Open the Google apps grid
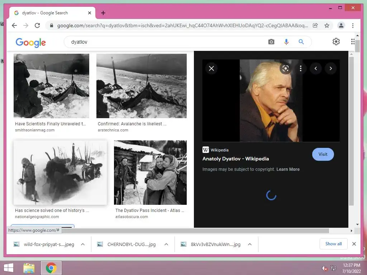Screen dimensions: 367x275 (353, 42)
